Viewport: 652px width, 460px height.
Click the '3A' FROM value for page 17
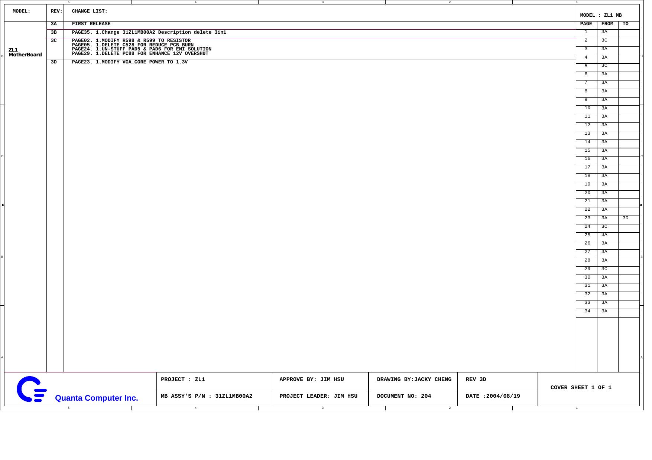pyautogui.click(x=604, y=167)
